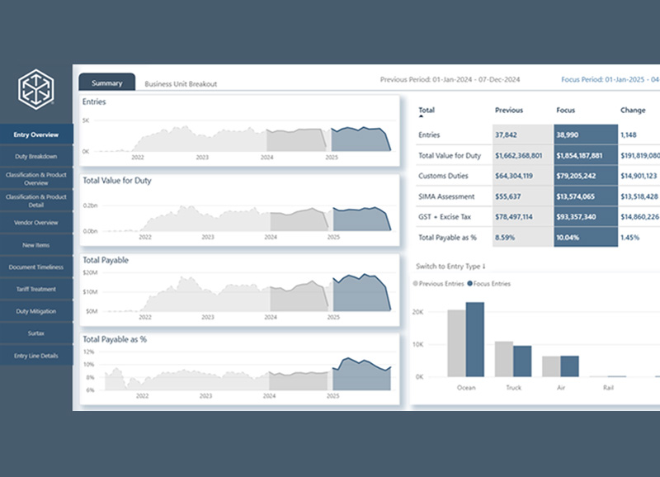660x477 pixels.
Task: View Entry Line Details page
Action: coord(36,357)
